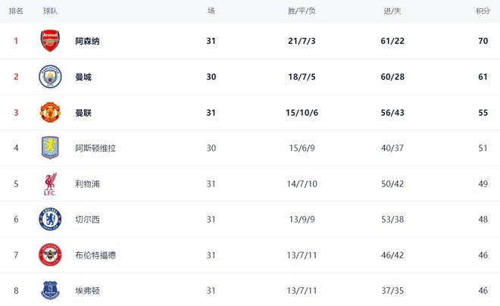Click the 排名 column header
This screenshot has width=500, height=306.
15,11
